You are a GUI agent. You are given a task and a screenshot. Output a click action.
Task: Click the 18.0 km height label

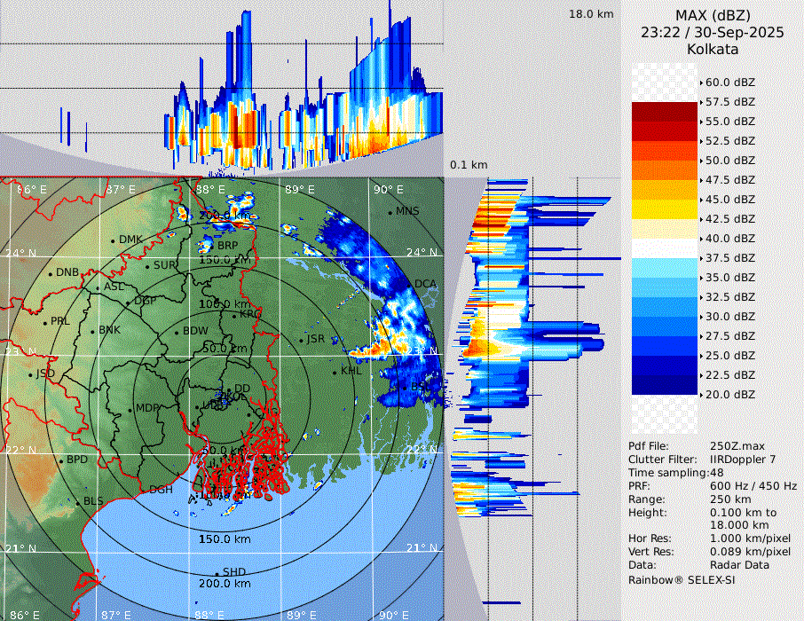click(x=591, y=14)
